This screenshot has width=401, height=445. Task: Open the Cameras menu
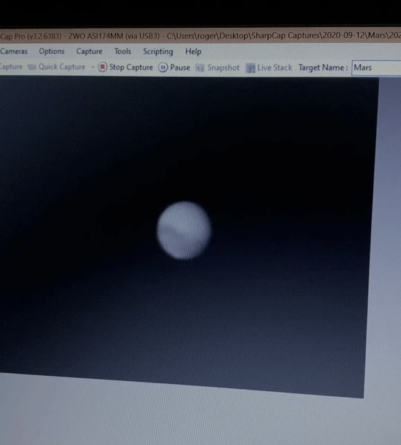click(14, 51)
